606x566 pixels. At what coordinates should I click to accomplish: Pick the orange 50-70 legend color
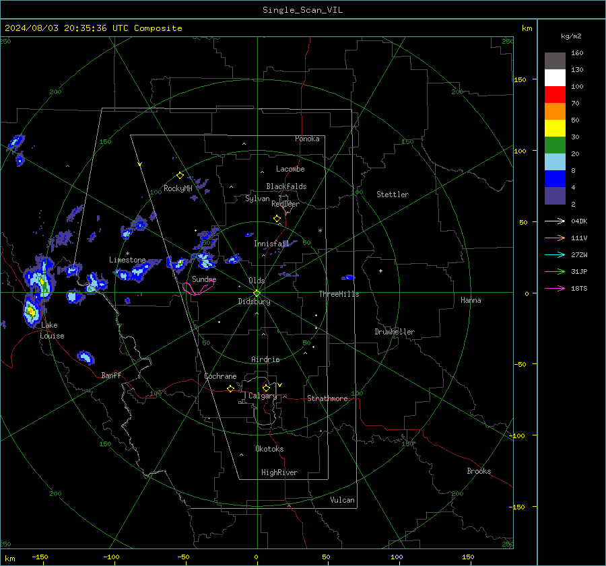tap(555, 112)
